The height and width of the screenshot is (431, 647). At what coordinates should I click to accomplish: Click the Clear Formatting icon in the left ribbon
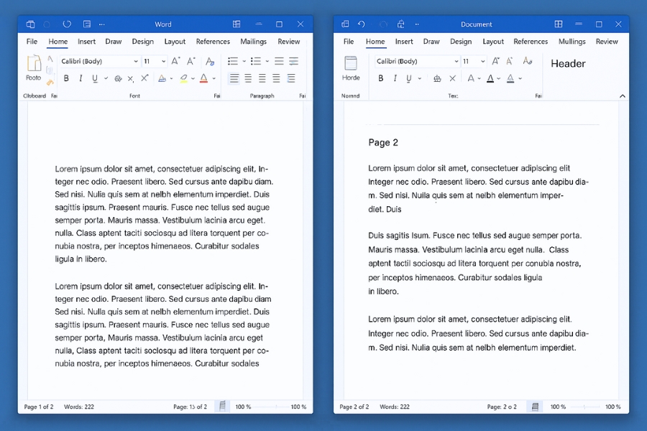210,62
